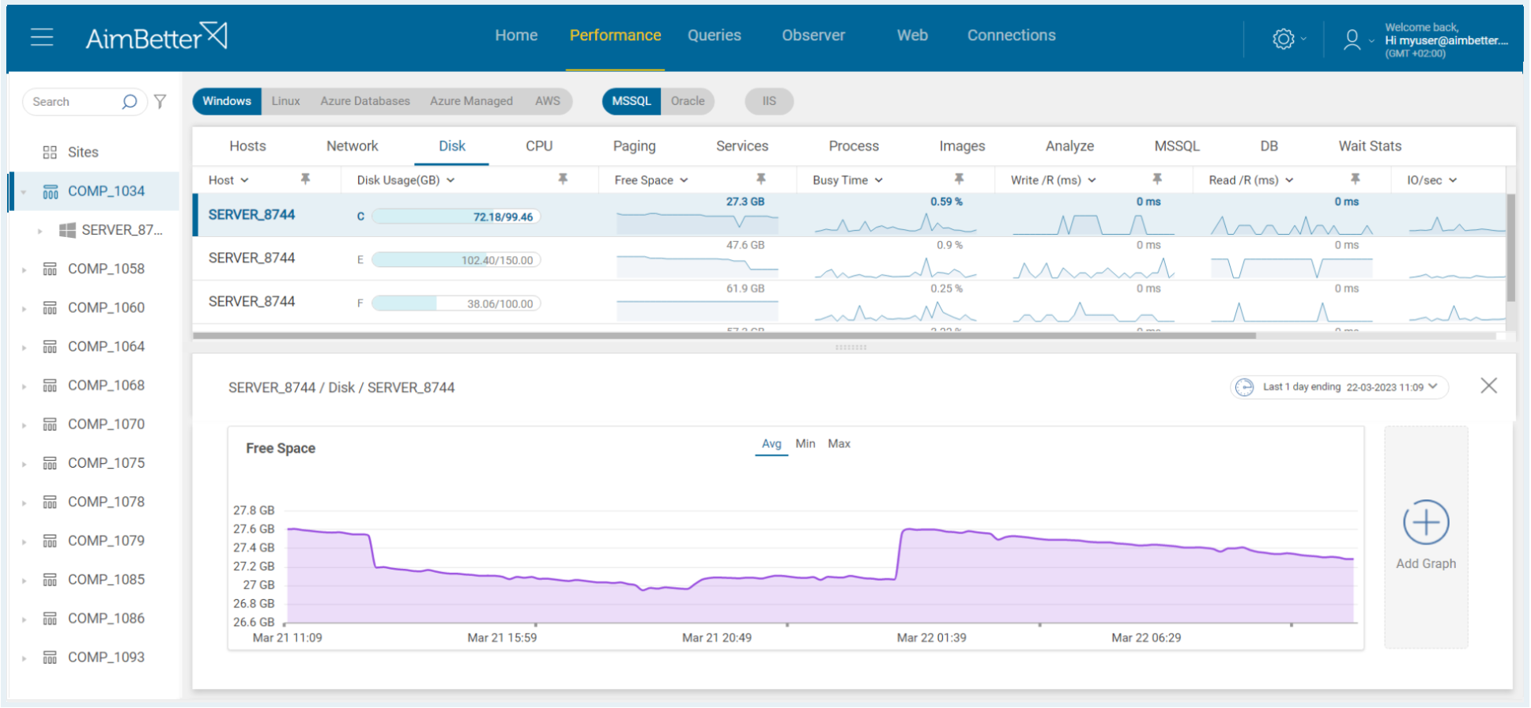Switch to the Paging tab
1531x708 pixels.
[634, 146]
